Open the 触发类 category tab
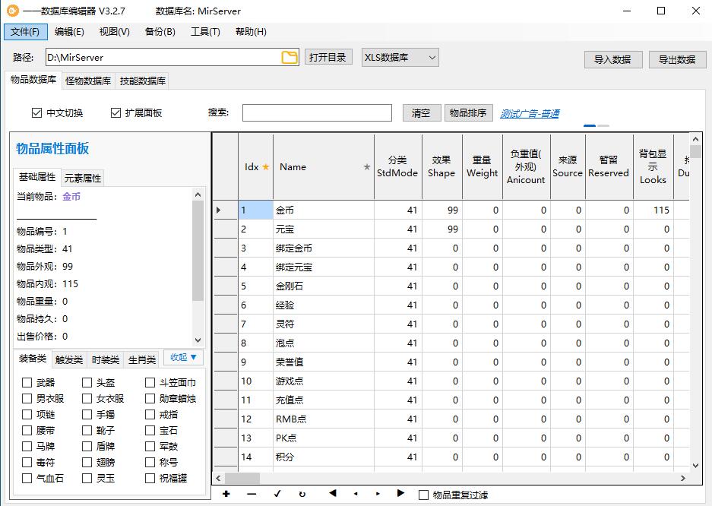This screenshot has width=712, height=506. (69, 360)
